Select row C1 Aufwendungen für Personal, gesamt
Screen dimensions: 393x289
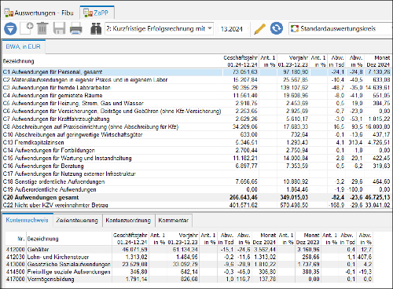(196, 72)
